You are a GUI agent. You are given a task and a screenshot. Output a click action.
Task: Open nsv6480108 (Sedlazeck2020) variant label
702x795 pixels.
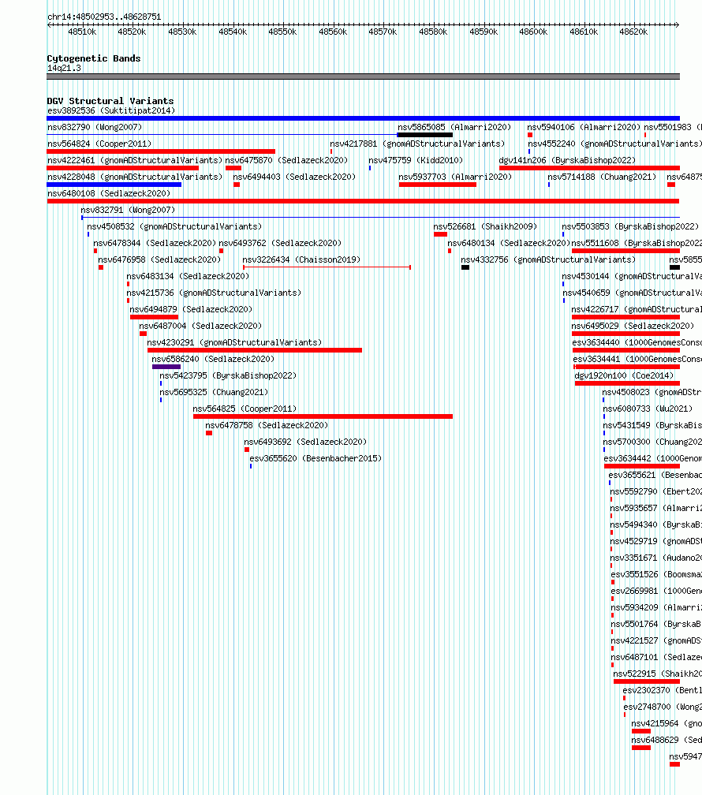tap(109, 194)
